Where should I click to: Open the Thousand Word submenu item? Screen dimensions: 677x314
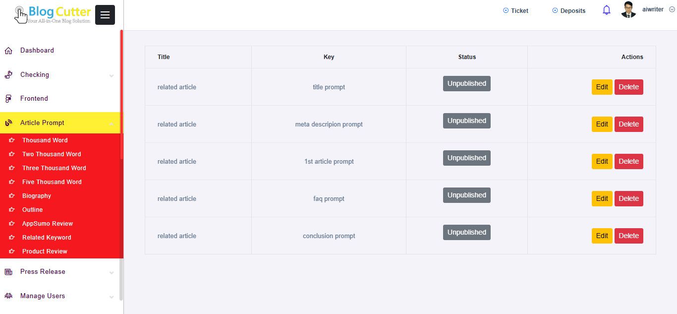click(45, 140)
